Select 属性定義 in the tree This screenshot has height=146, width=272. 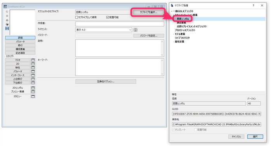(180, 42)
